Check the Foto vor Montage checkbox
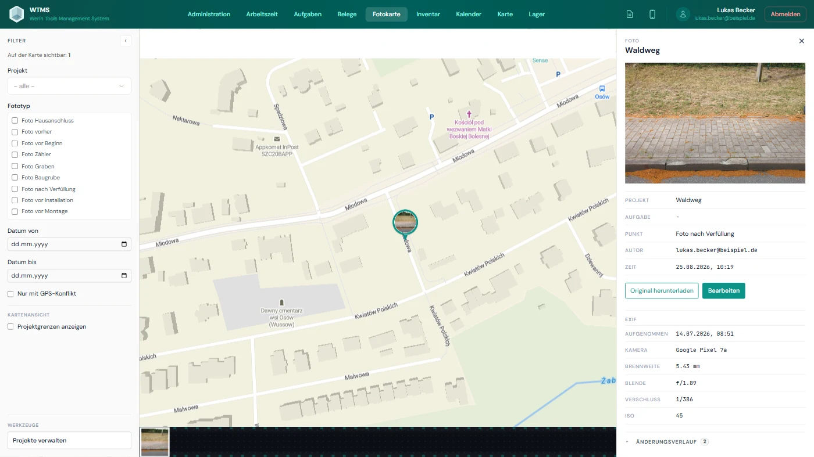 coord(15,211)
